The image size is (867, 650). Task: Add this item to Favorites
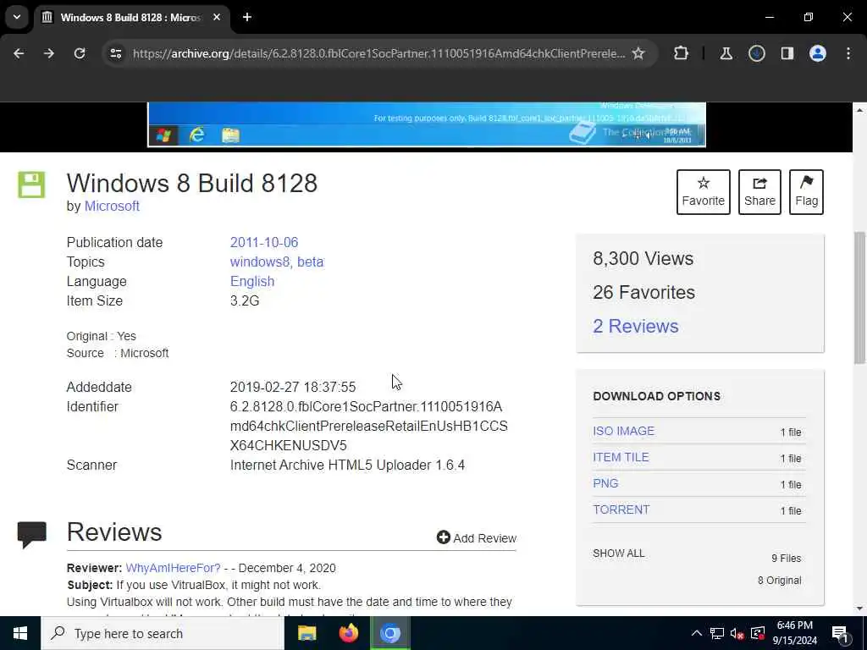click(704, 192)
